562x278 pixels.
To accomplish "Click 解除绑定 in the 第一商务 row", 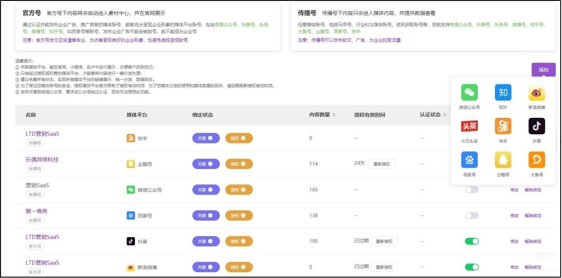I will [533, 216].
